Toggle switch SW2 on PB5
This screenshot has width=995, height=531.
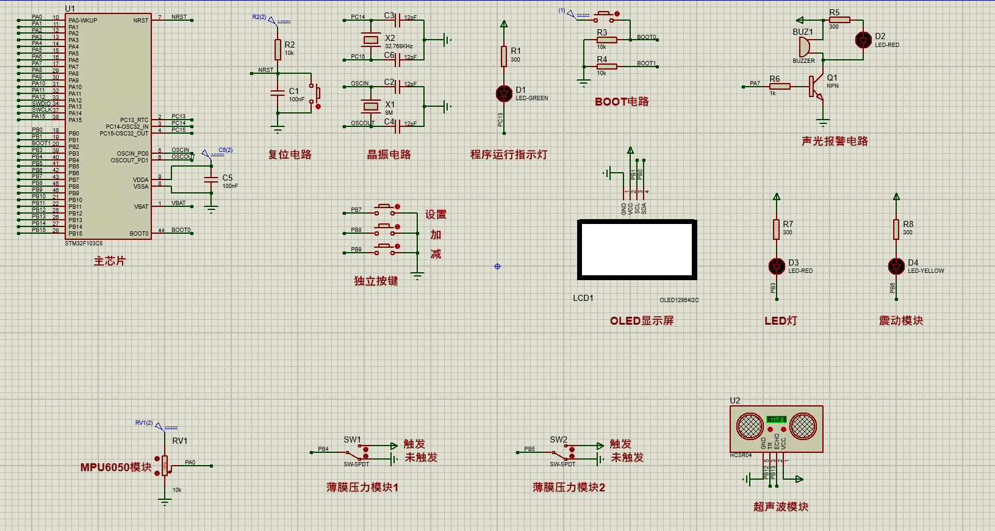point(563,453)
